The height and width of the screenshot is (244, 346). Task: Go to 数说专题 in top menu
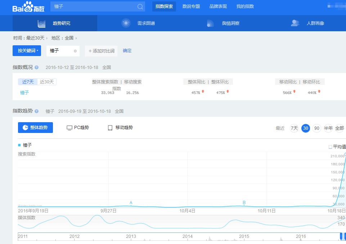[x=191, y=6]
